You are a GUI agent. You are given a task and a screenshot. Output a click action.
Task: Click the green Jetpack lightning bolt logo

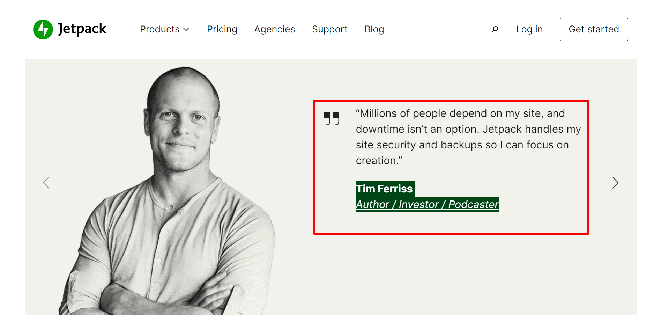pyautogui.click(x=43, y=29)
